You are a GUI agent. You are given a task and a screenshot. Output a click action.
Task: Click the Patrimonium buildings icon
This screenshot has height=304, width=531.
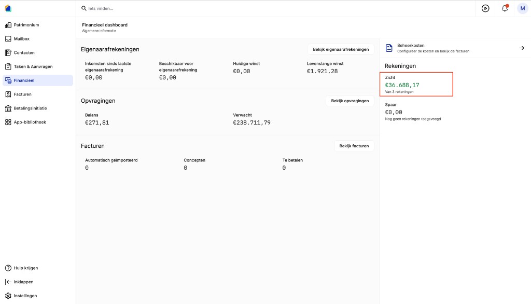coord(8,25)
